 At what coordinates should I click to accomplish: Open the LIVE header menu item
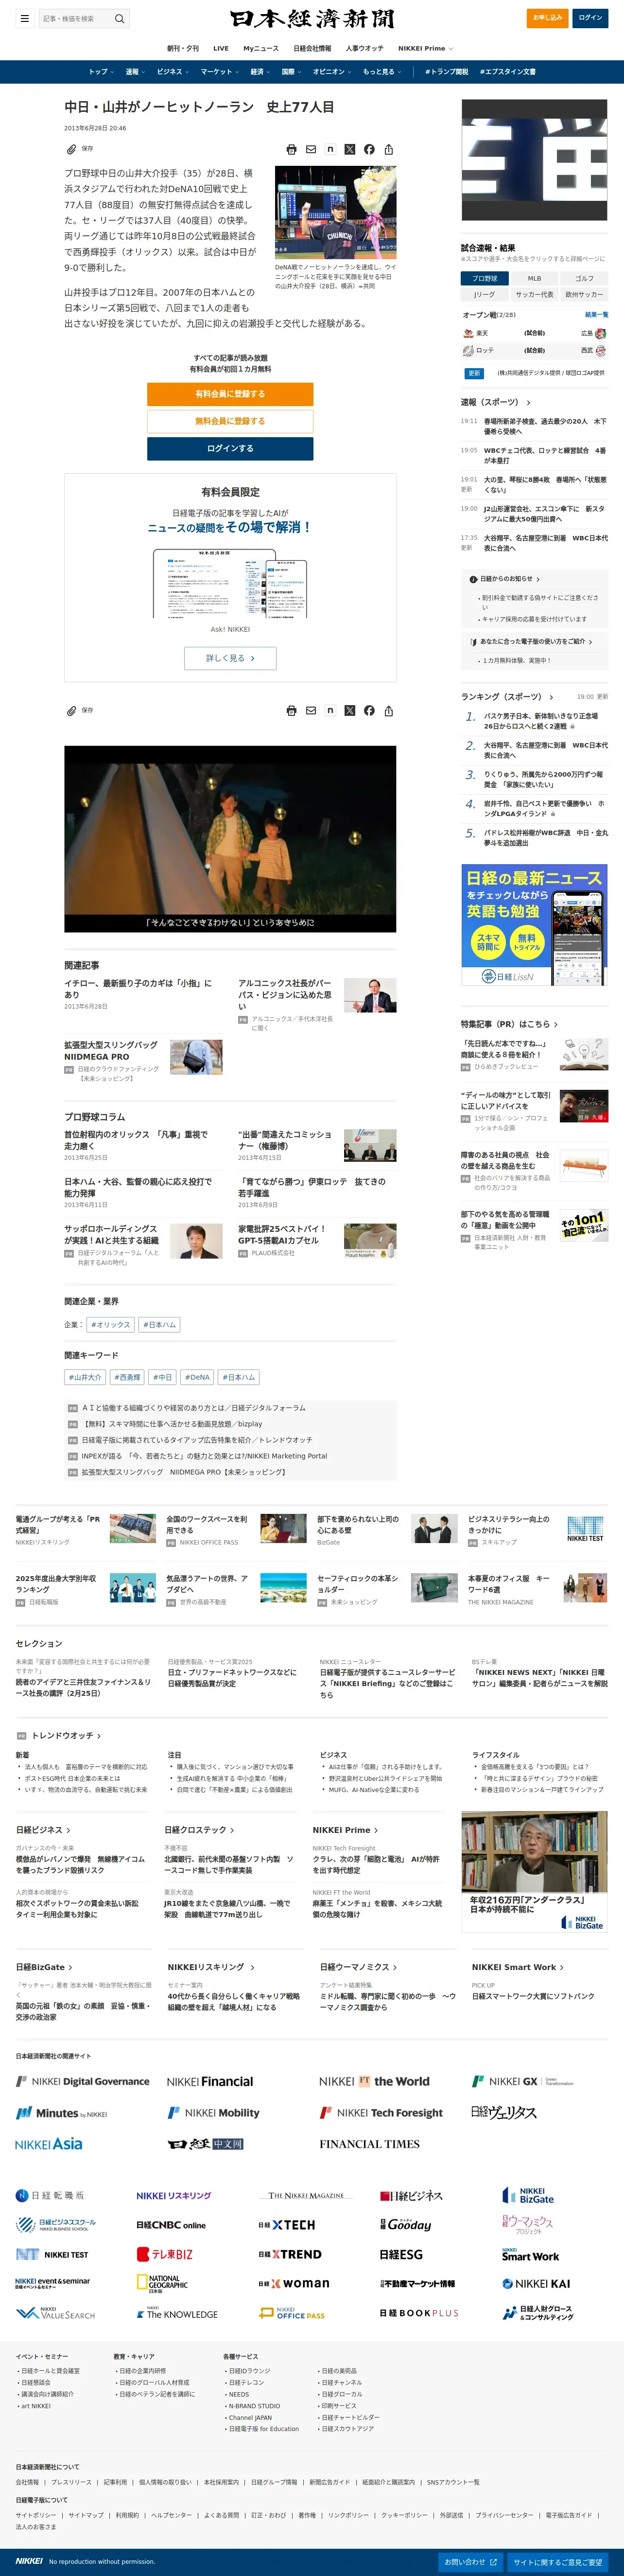tap(221, 48)
